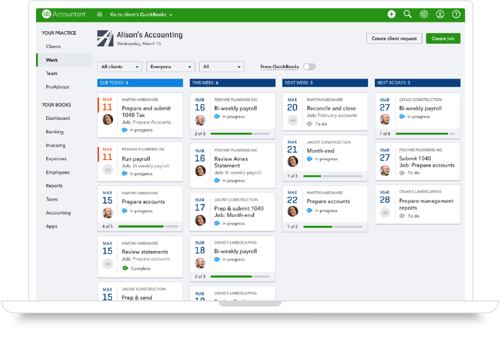
Task: Open Employees in the sidebar
Action: pyautogui.click(x=58, y=172)
